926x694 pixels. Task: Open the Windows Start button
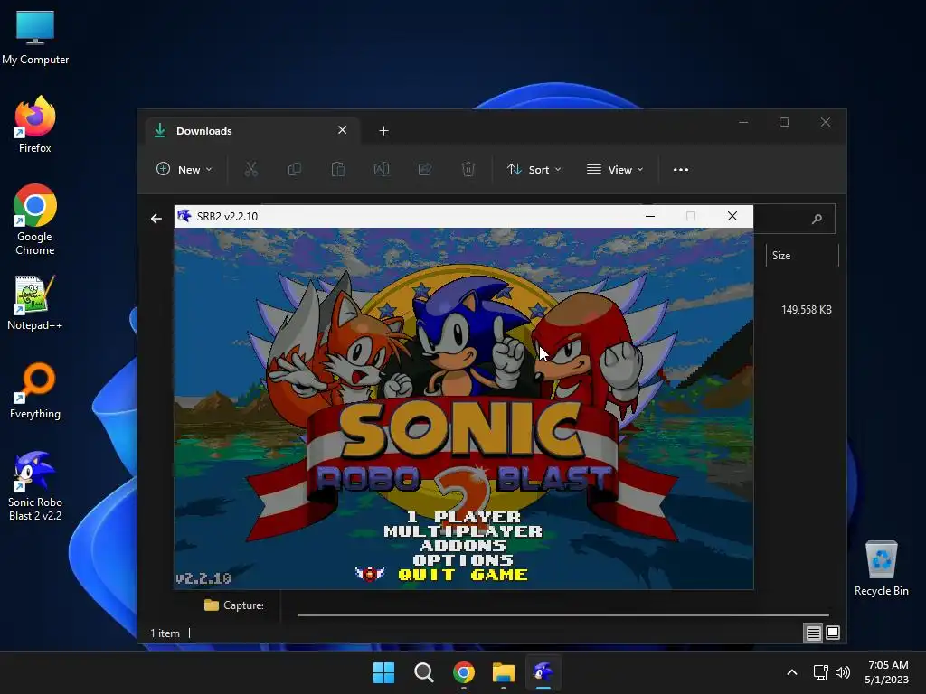tap(383, 672)
